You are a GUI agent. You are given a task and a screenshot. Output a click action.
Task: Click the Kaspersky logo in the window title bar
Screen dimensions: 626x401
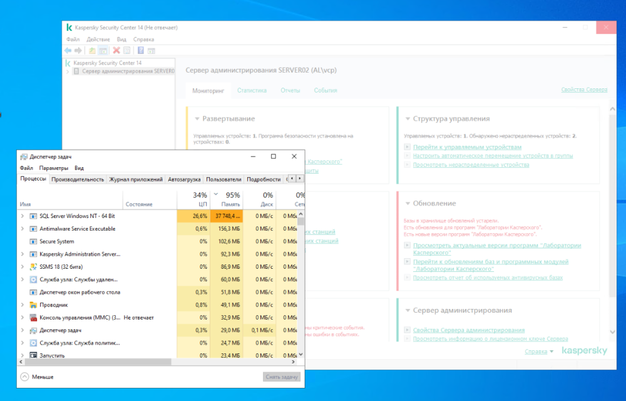69,27
